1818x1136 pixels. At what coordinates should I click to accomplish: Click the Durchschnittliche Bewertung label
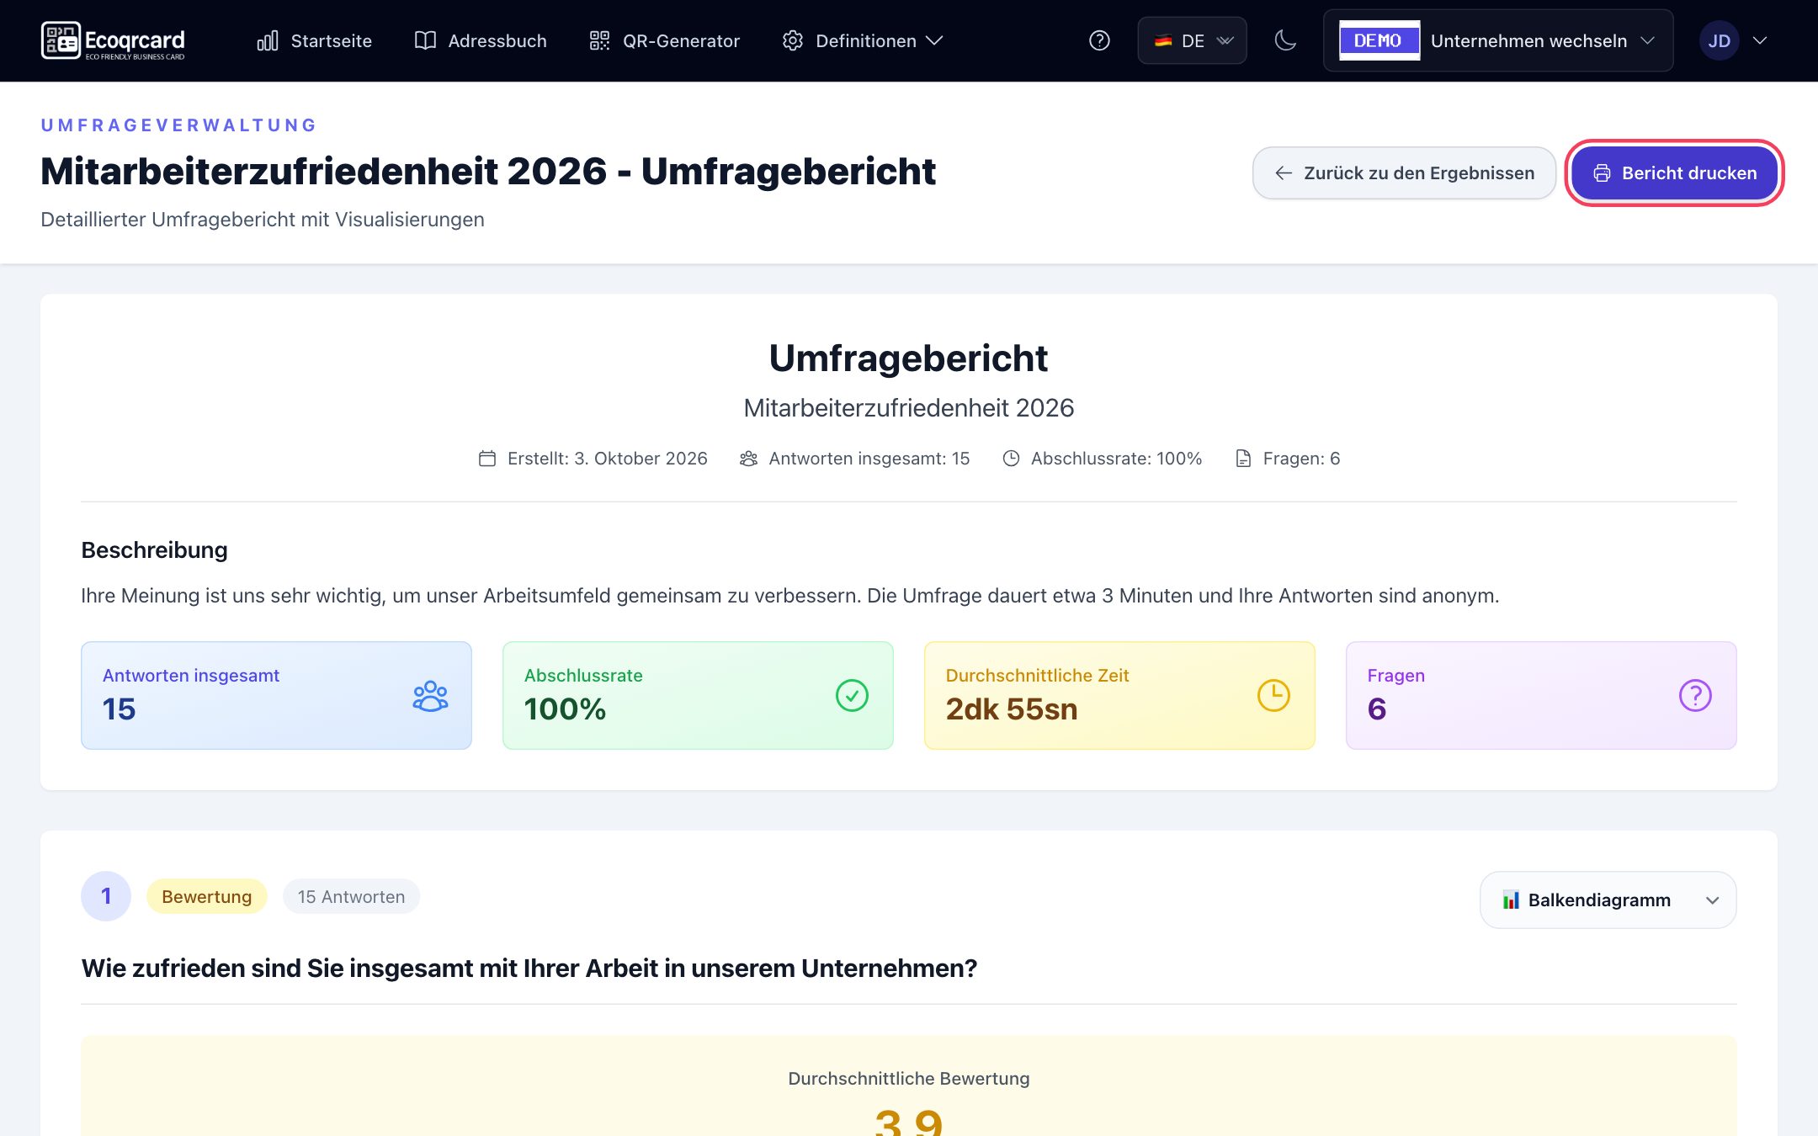click(x=909, y=1078)
